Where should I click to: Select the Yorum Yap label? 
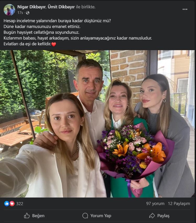[x=101, y=216]
